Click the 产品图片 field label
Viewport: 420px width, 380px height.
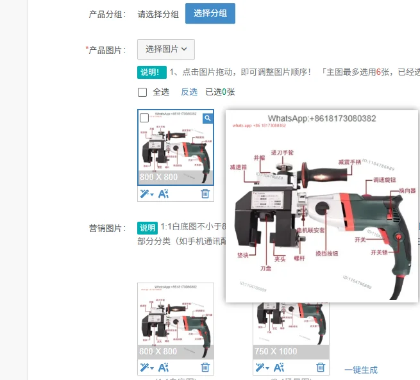click(106, 50)
